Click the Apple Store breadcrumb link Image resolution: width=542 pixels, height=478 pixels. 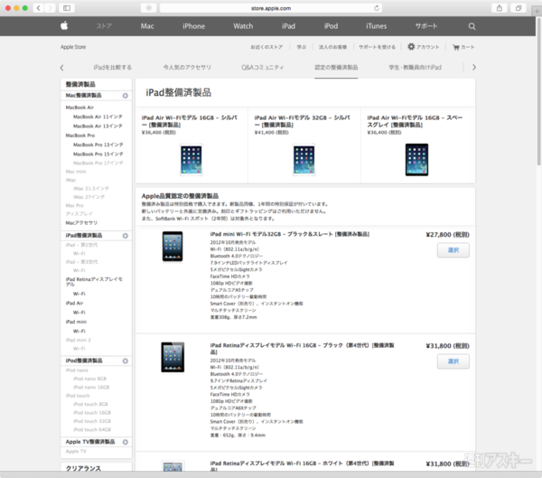(x=73, y=47)
